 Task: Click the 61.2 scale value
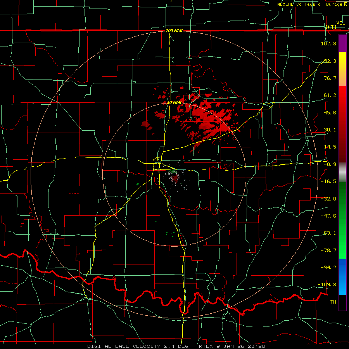[330, 95]
